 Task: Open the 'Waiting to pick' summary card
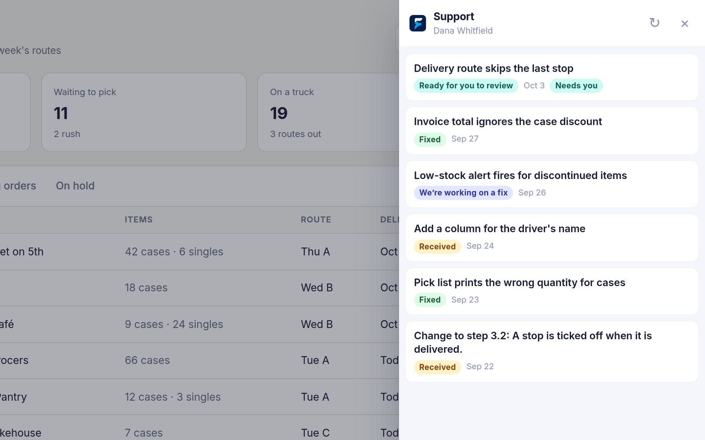point(144,113)
